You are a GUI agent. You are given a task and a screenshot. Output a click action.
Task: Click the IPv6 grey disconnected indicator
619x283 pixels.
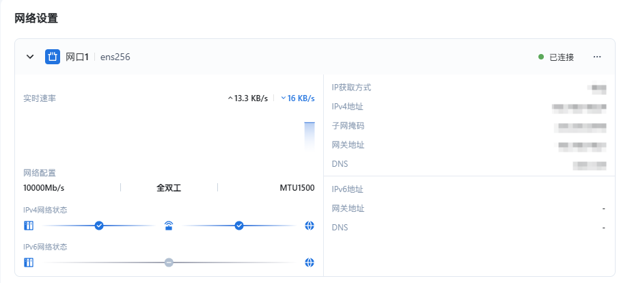pyautogui.click(x=169, y=262)
